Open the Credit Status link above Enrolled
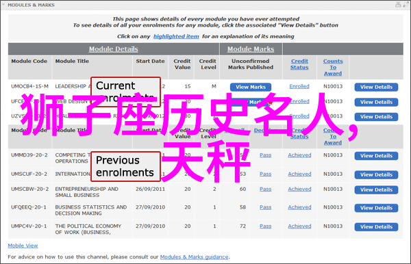The width and height of the screenshot is (411, 264). pyautogui.click(x=299, y=64)
